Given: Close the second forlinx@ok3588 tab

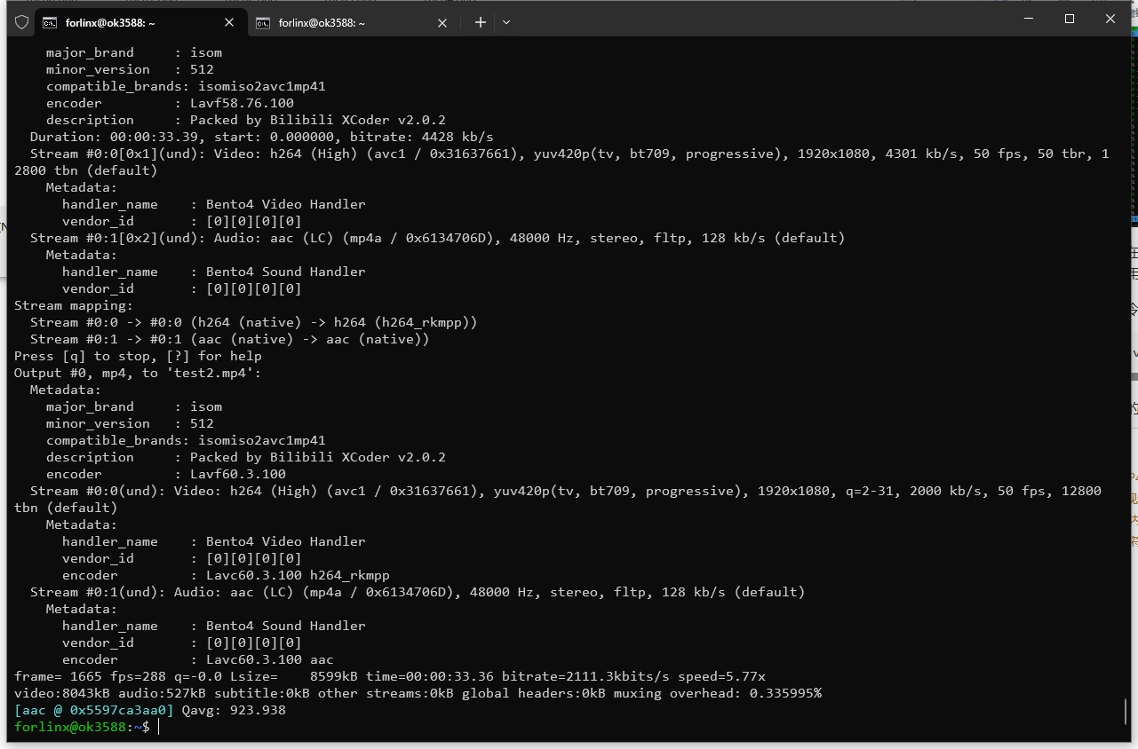Looking at the screenshot, I should tap(442, 22).
